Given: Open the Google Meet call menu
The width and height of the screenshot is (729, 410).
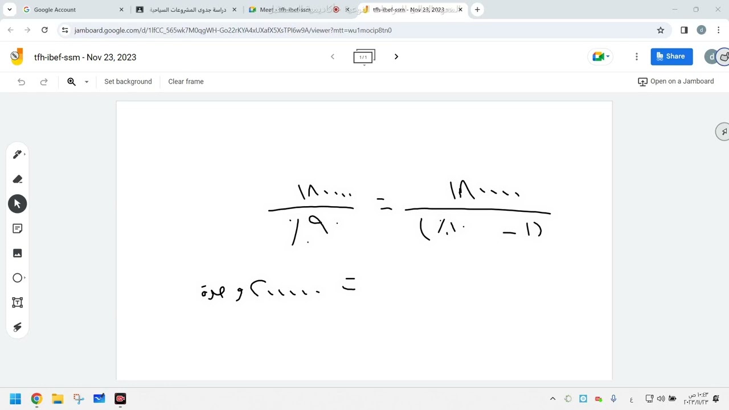Looking at the screenshot, I should 601,56.
